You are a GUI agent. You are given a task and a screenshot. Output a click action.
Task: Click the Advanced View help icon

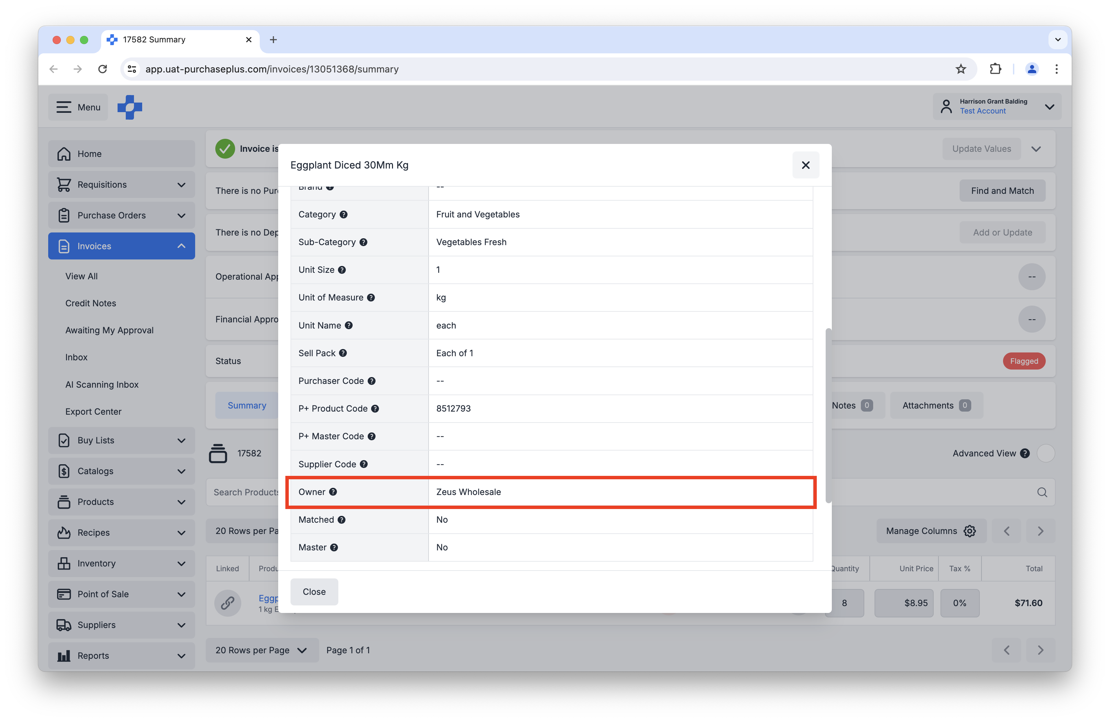(x=1025, y=453)
